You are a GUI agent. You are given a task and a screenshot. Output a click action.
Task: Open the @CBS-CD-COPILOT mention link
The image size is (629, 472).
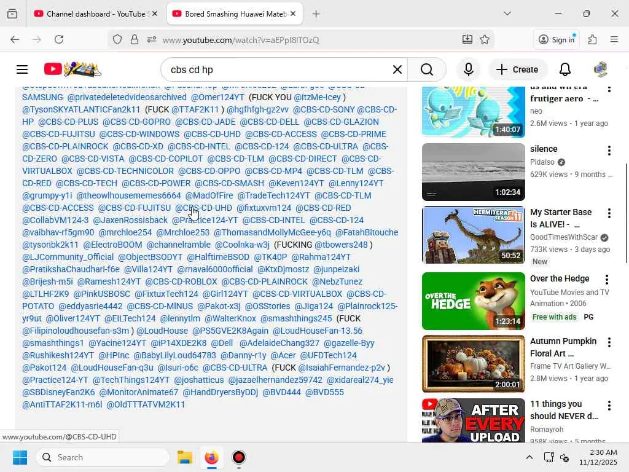point(166,159)
